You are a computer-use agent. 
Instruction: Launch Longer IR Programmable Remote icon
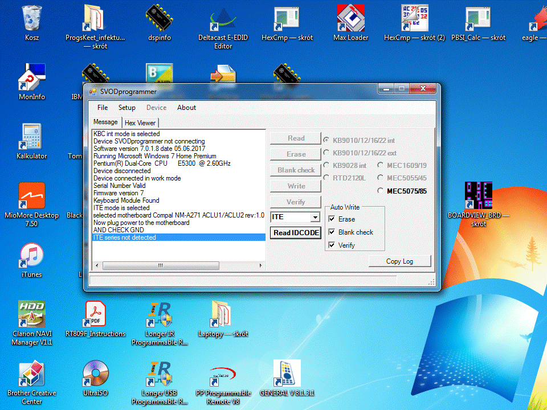click(160, 314)
